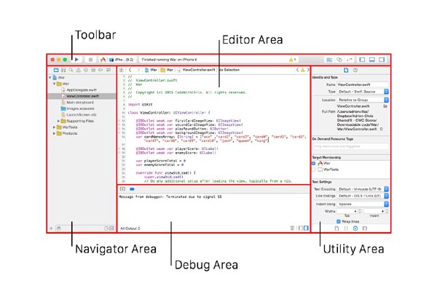The image size is (437, 286).
Task: Open the Find navigator magnifier icon
Action: (x=71, y=70)
